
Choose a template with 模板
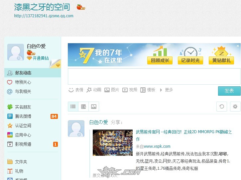click(x=148, y=90)
